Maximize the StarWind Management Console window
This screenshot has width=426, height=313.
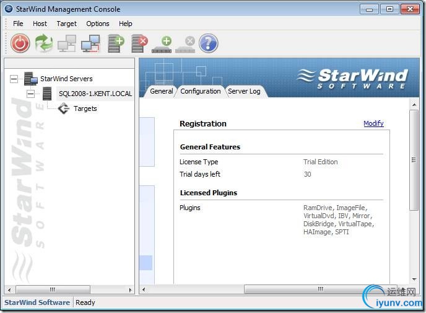389,9
